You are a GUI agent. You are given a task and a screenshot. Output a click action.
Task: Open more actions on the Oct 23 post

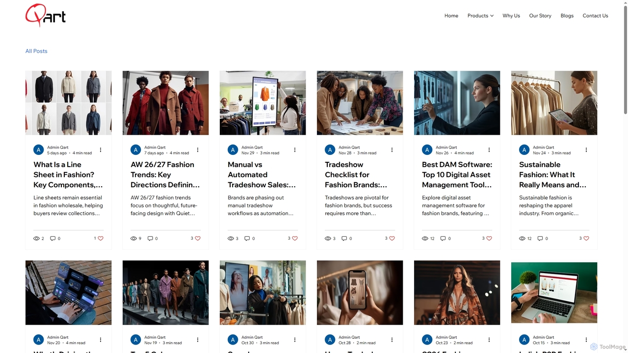[x=489, y=340]
